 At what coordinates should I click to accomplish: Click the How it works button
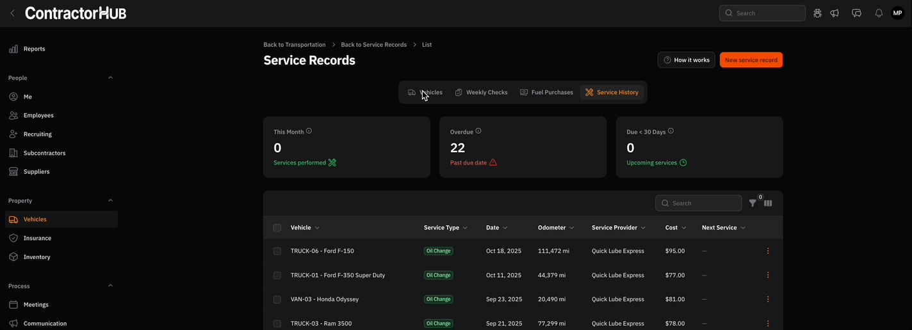[x=687, y=60]
